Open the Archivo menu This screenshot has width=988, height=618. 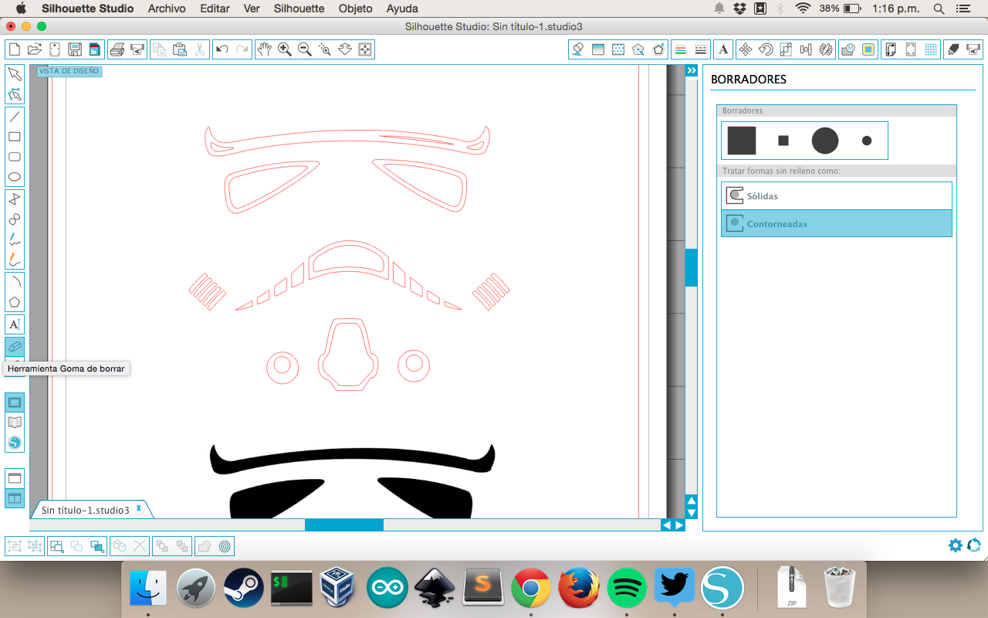(167, 8)
